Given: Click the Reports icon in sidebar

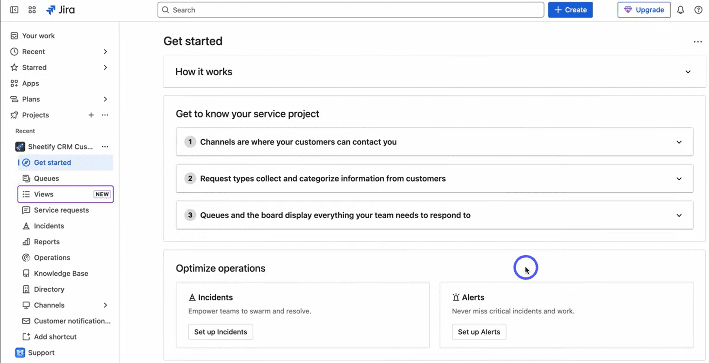Looking at the screenshot, I should tap(26, 242).
